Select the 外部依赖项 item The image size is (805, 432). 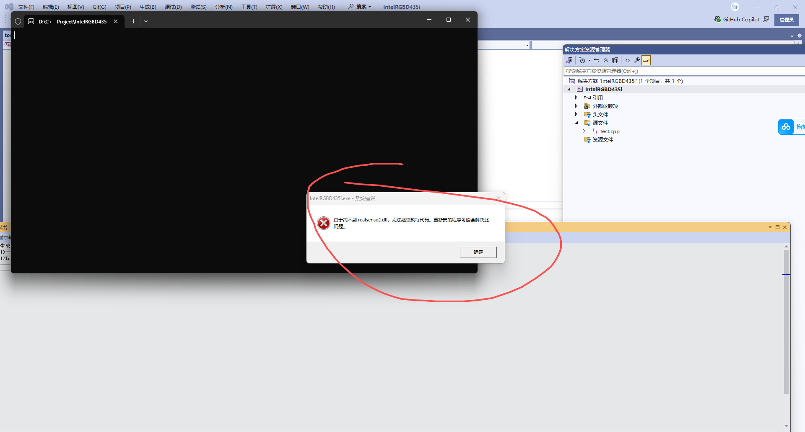605,106
